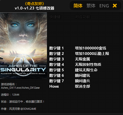Click the process name Ashes_DX11.exe text
The height and width of the screenshot is (115, 123).
[11, 88]
